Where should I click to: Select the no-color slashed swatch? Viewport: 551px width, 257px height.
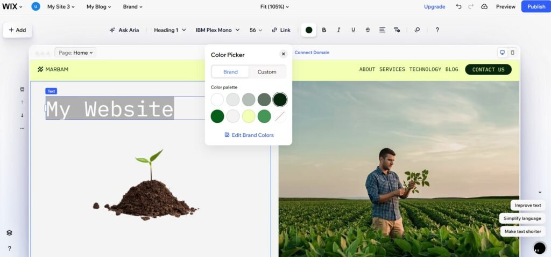click(x=280, y=116)
